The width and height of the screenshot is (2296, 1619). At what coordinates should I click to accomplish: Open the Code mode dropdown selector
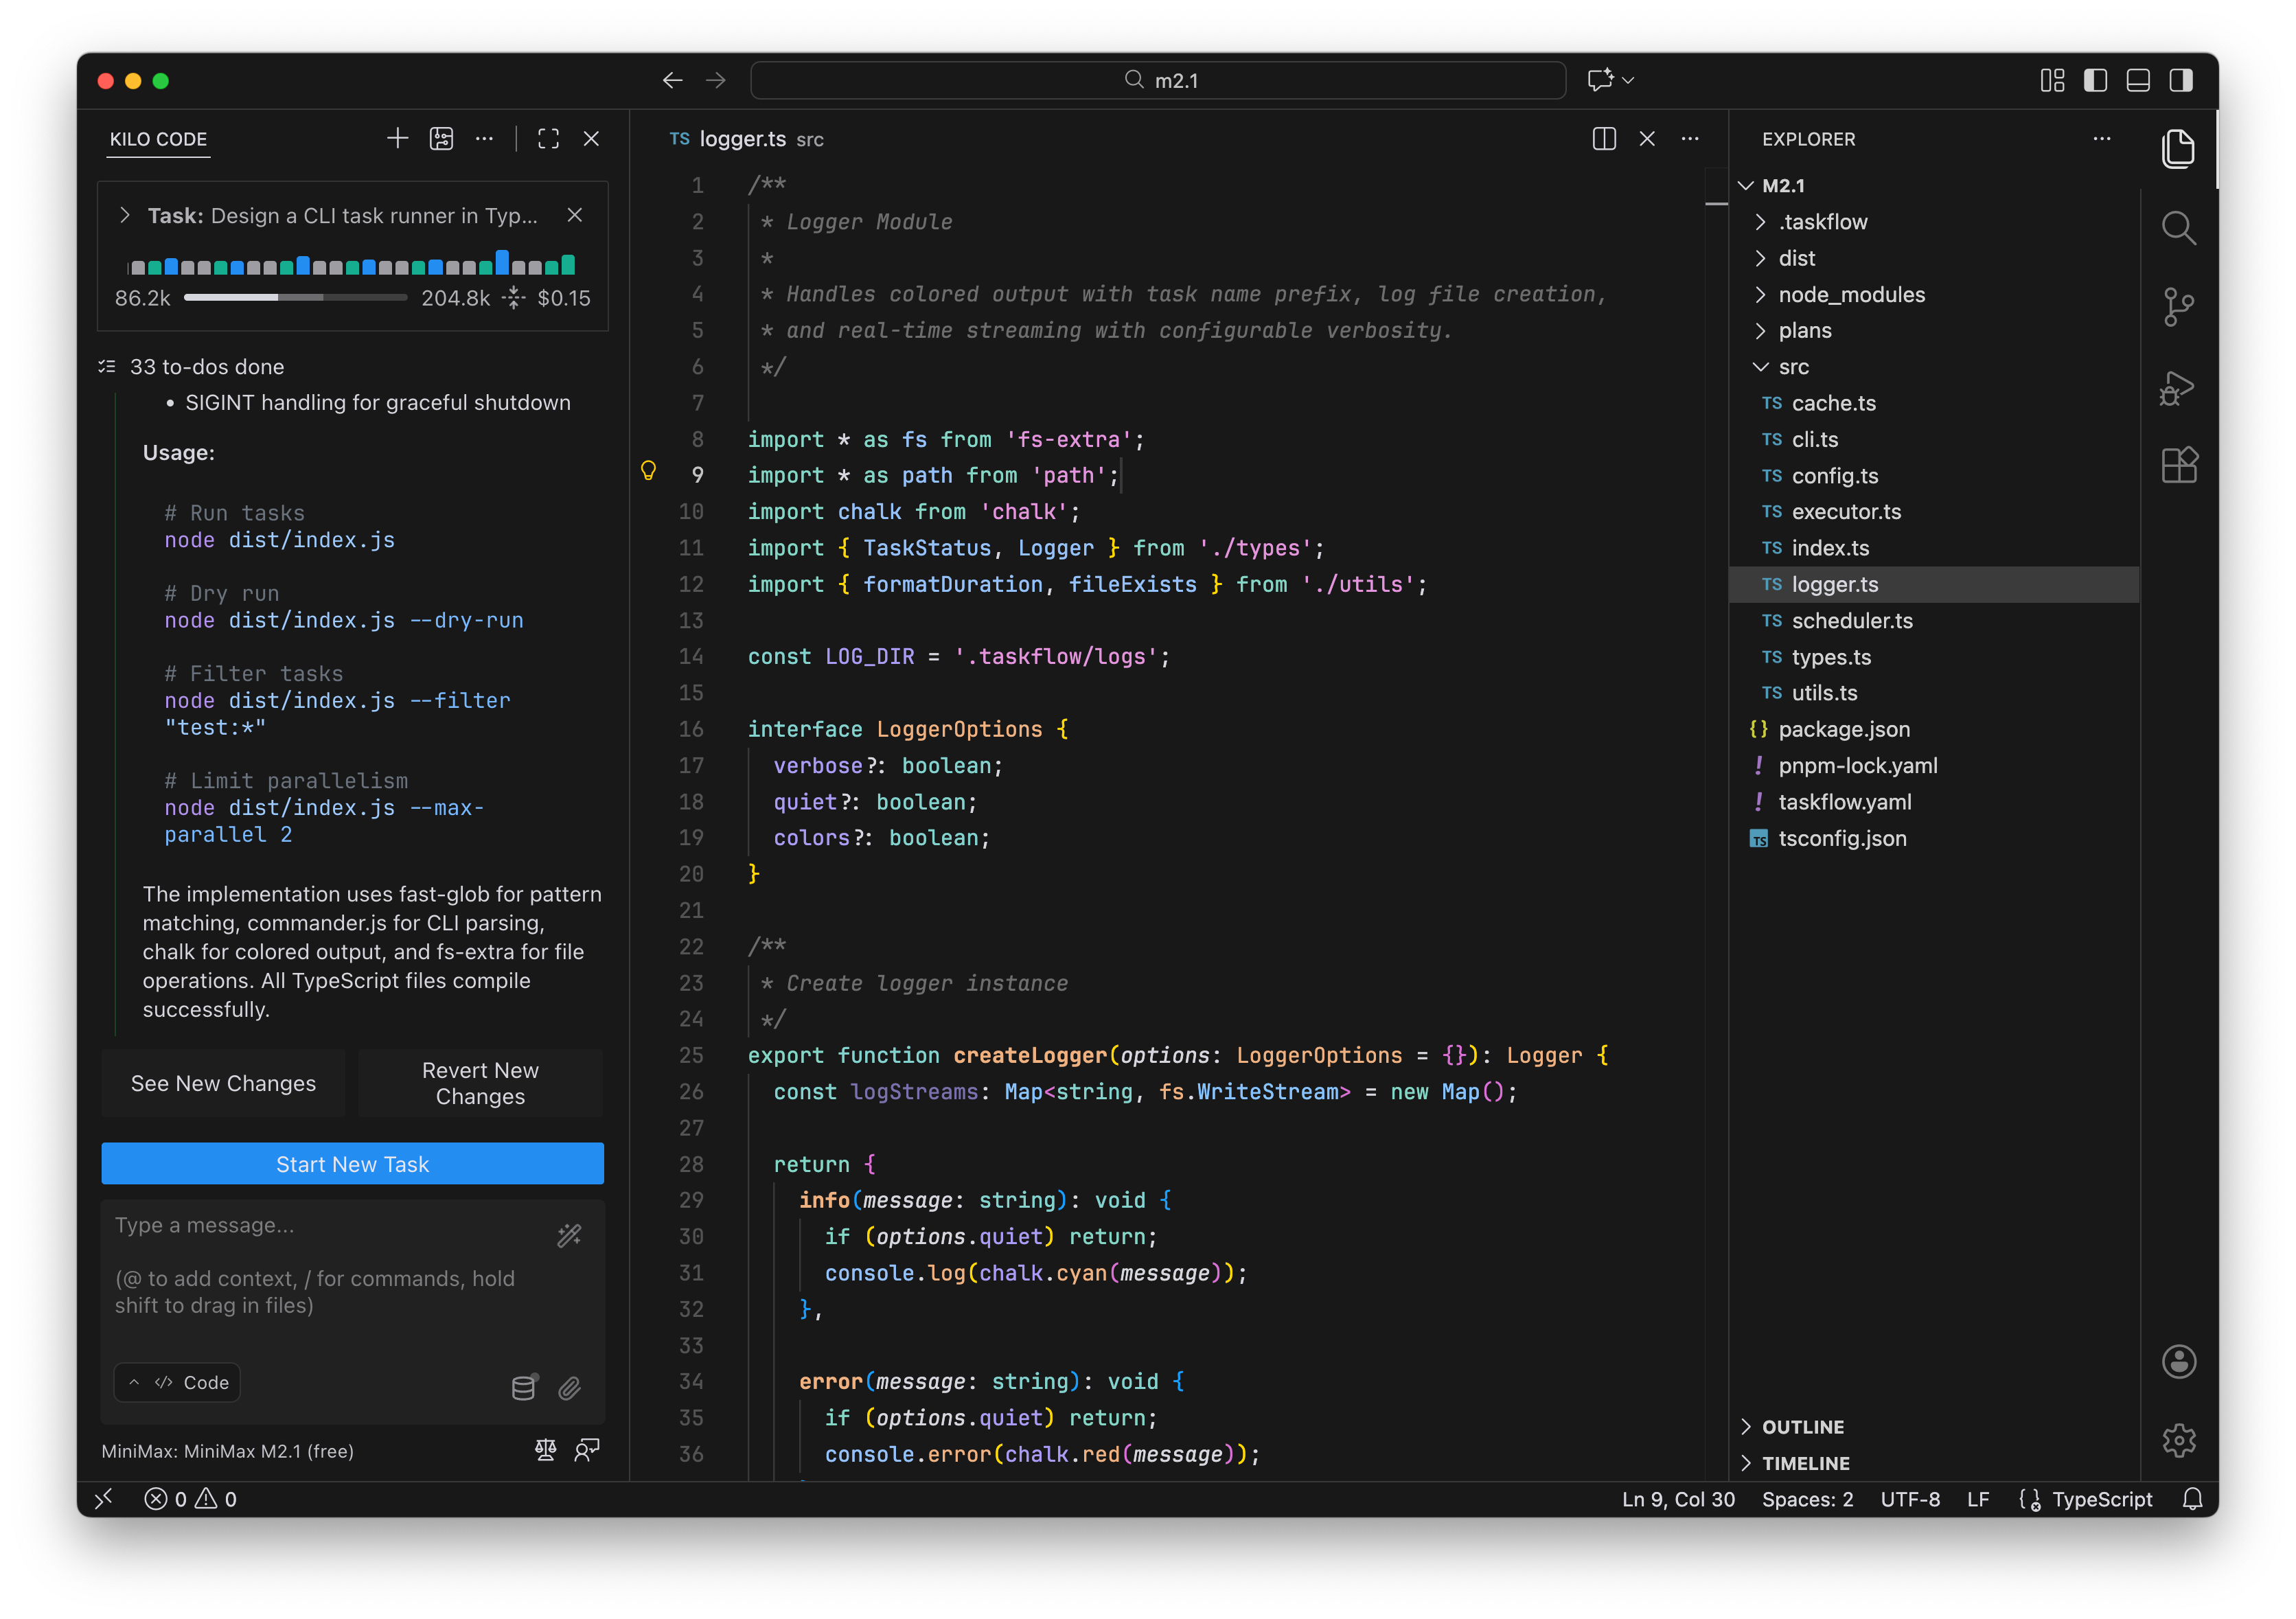click(x=178, y=1382)
